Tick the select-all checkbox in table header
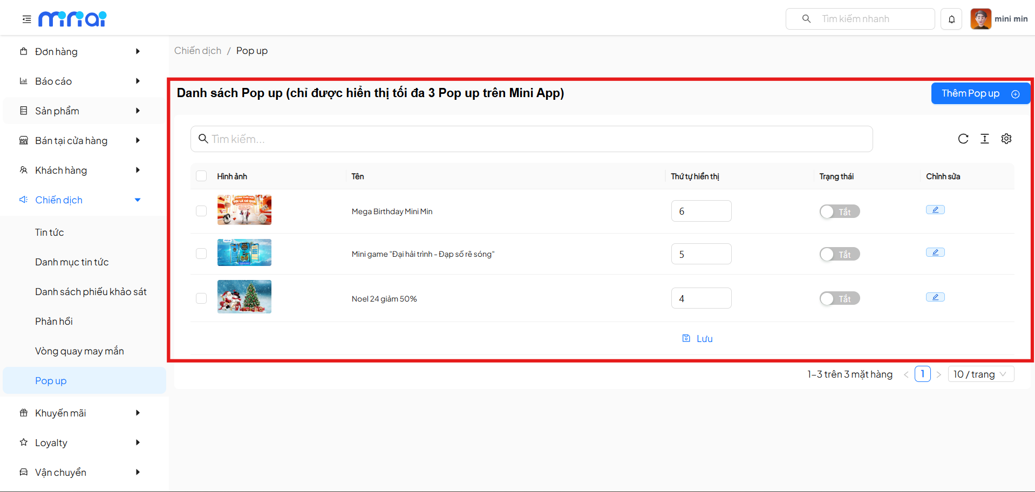This screenshot has width=1035, height=492. tap(201, 176)
